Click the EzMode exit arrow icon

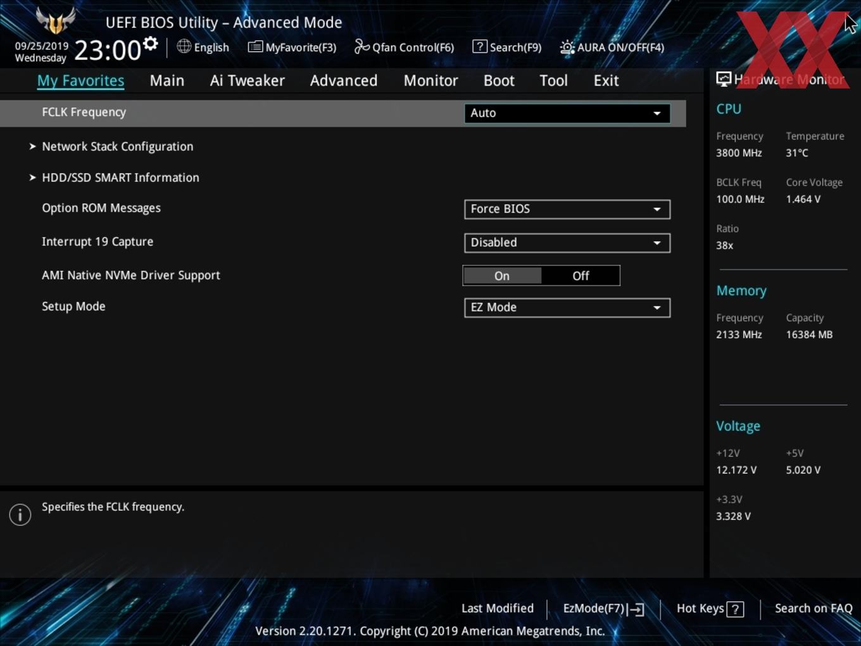(636, 609)
